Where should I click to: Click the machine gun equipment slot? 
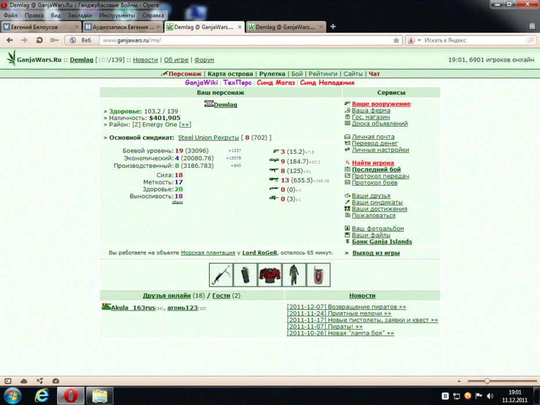221,274
